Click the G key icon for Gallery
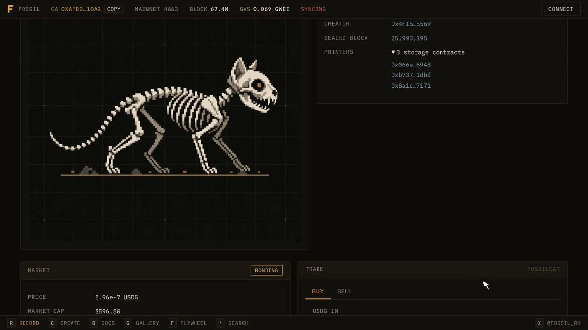588x330 pixels. (x=128, y=323)
